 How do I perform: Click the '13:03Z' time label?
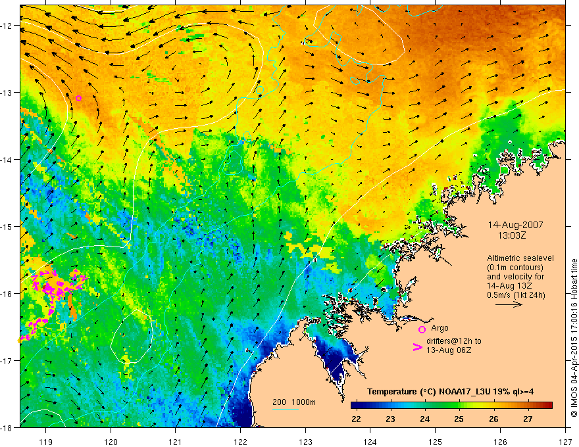(512, 235)
